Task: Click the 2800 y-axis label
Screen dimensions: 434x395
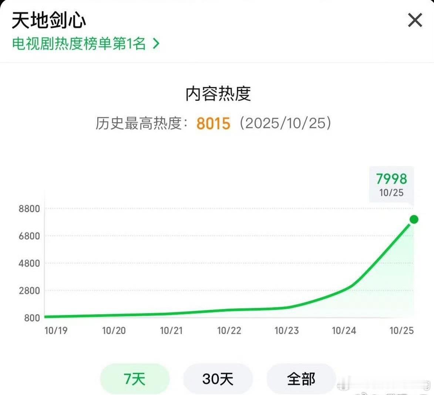Action: pos(29,291)
